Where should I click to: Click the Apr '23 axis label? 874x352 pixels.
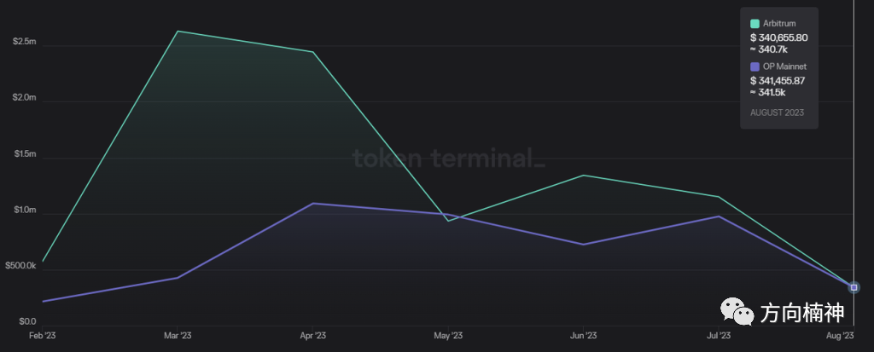pos(313,335)
